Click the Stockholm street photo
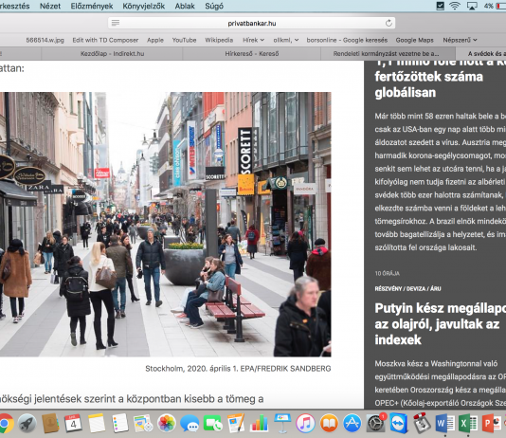This screenshot has height=438, width=506. click(165, 225)
